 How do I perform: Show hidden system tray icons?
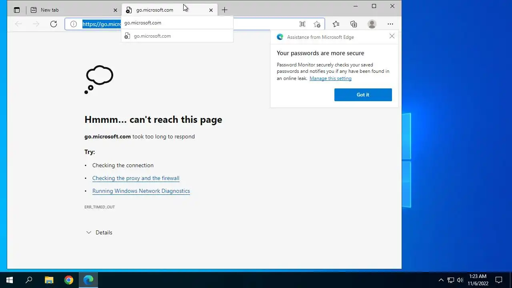[x=441, y=280]
